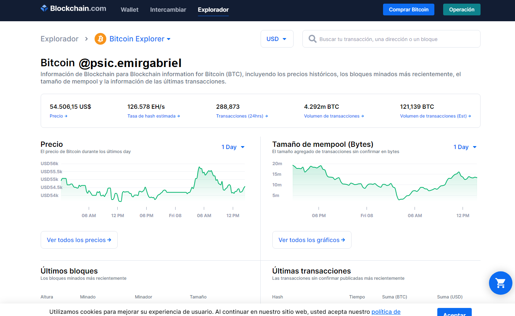Open the Precio stat link
Viewport: 515px width, 316px height.
(59, 116)
